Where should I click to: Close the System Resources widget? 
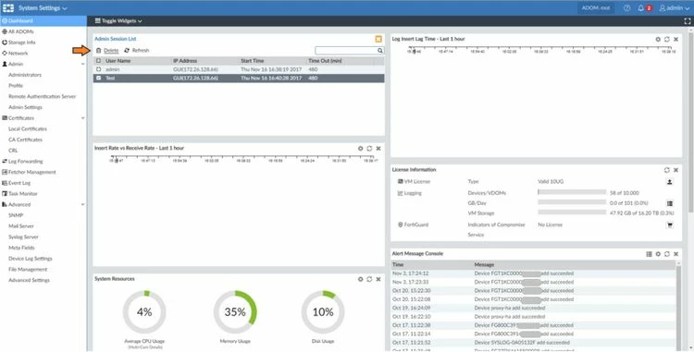378,279
